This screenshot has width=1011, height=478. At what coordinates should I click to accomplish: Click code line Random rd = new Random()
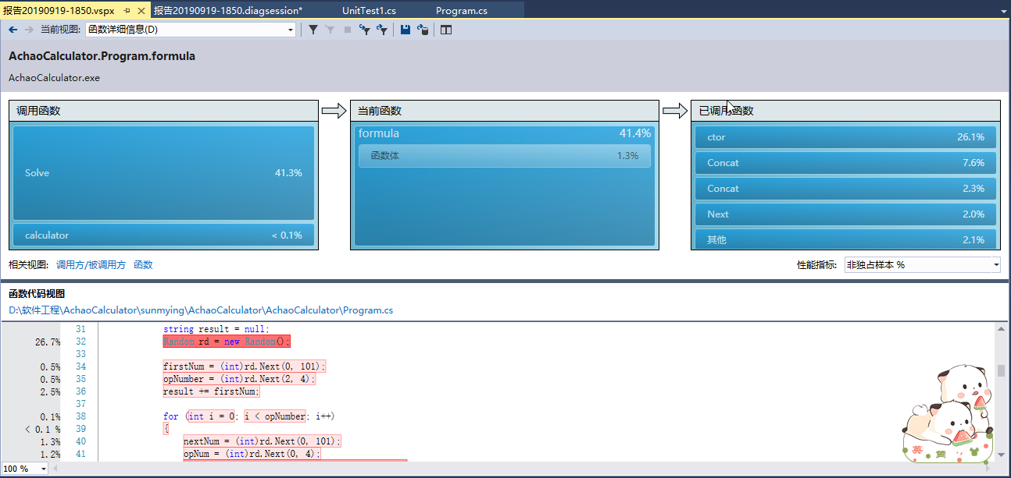click(x=227, y=342)
